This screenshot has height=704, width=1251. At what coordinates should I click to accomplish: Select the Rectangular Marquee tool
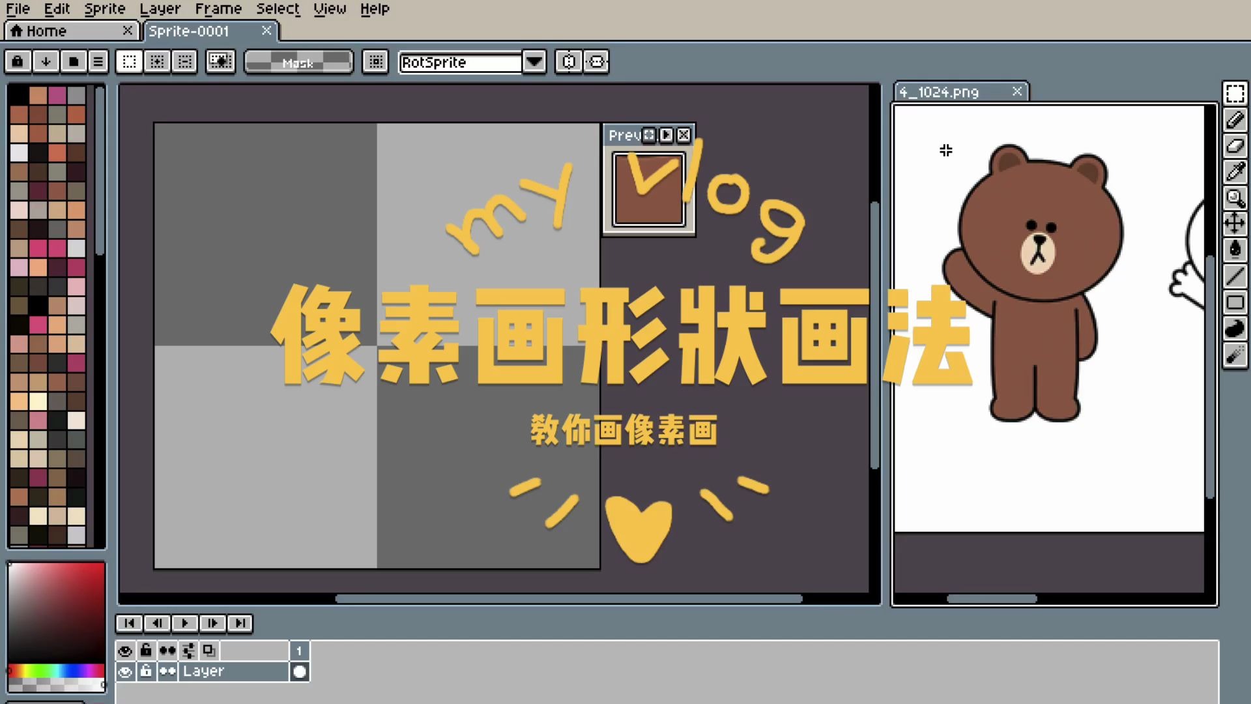[1235, 94]
